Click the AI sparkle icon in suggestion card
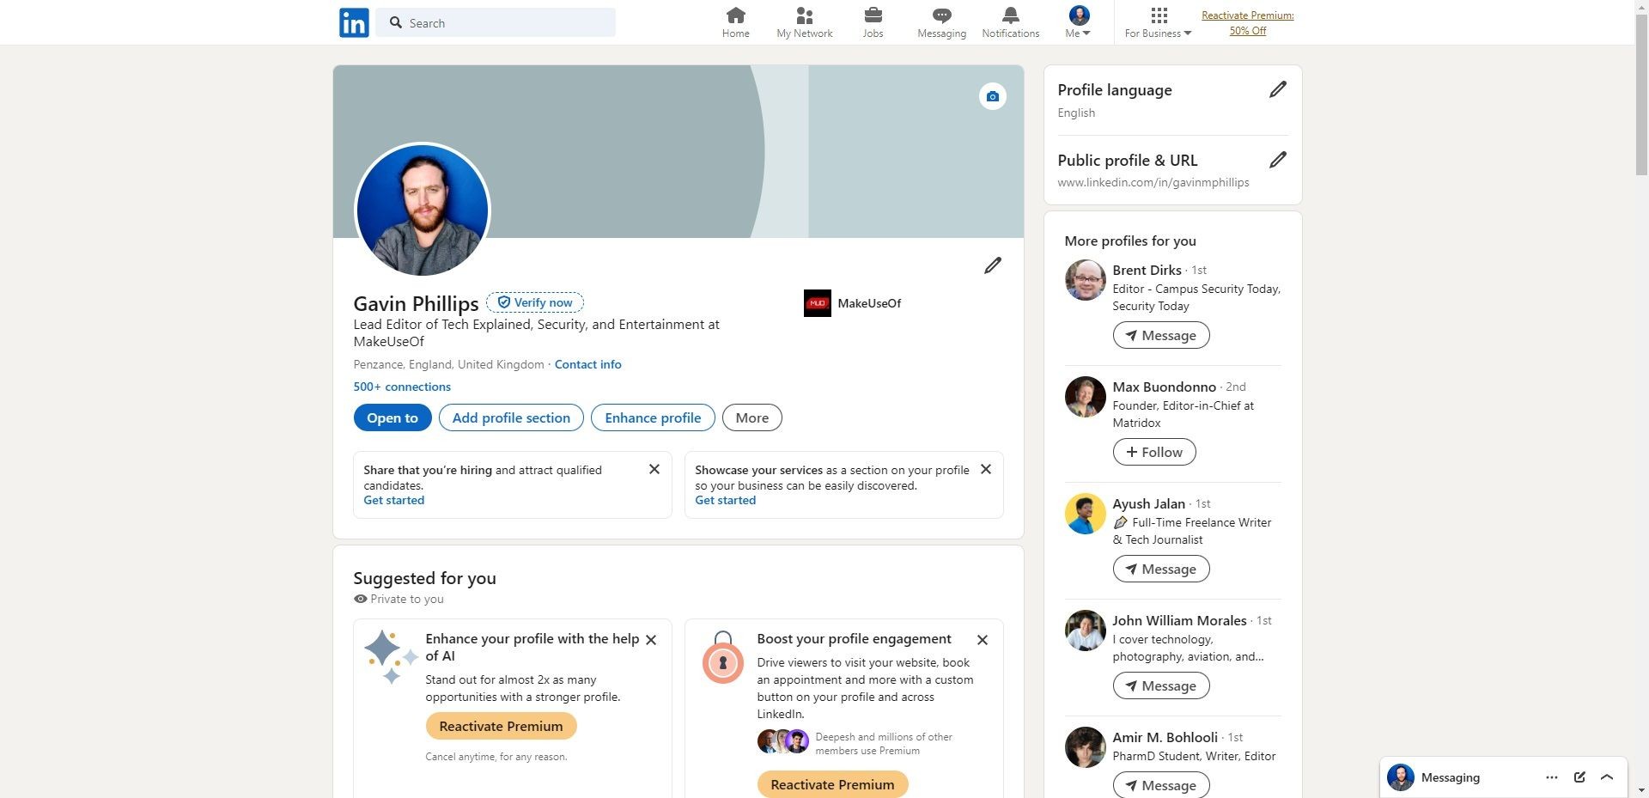 tap(391, 657)
